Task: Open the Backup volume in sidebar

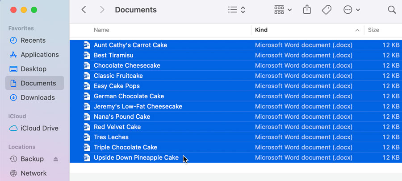Action: pos(32,159)
